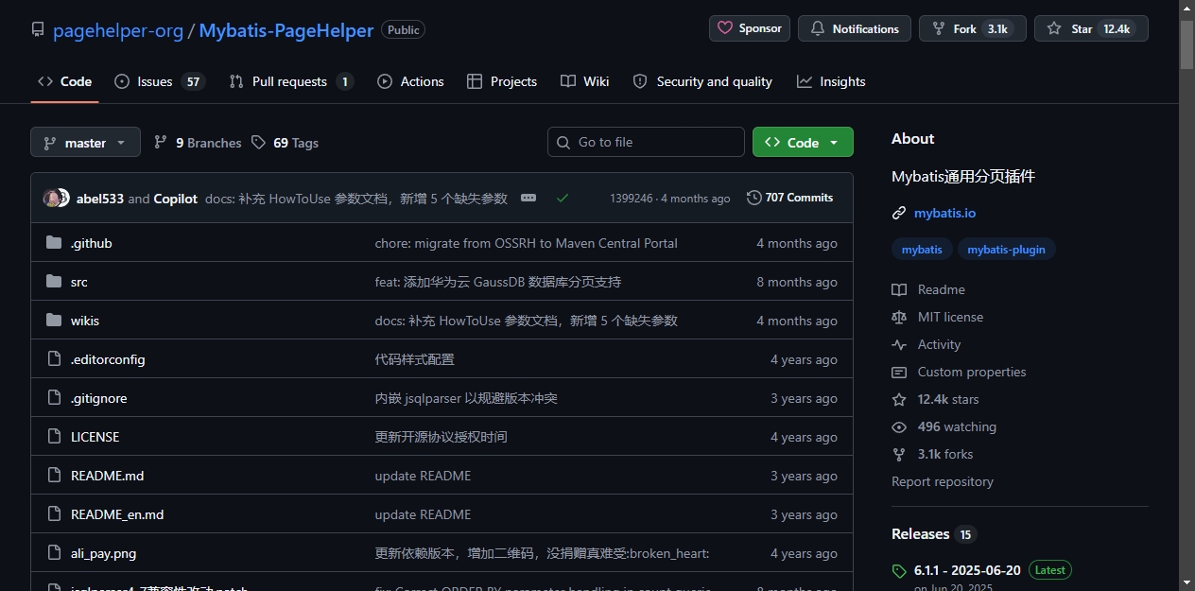Image resolution: width=1195 pixels, height=591 pixels.
Task: Open the .github folder
Action: tap(91, 243)
